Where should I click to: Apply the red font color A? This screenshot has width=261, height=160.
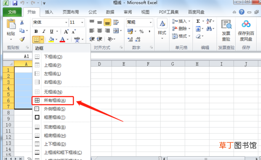point(62,40)
